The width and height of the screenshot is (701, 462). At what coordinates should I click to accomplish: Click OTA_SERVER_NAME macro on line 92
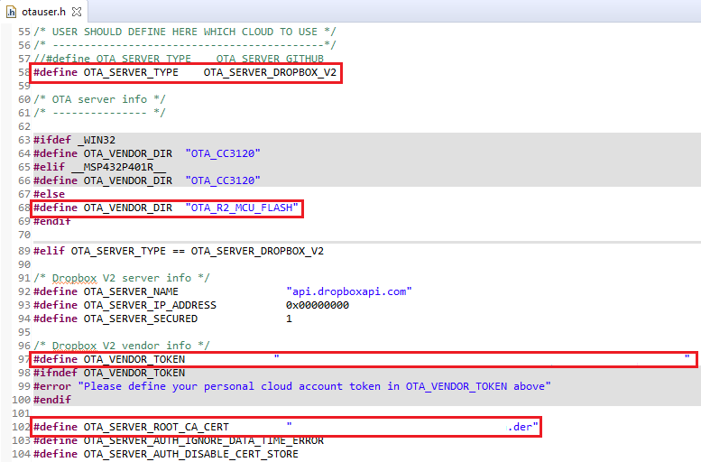pyautogui.click(x=131, y=291)
